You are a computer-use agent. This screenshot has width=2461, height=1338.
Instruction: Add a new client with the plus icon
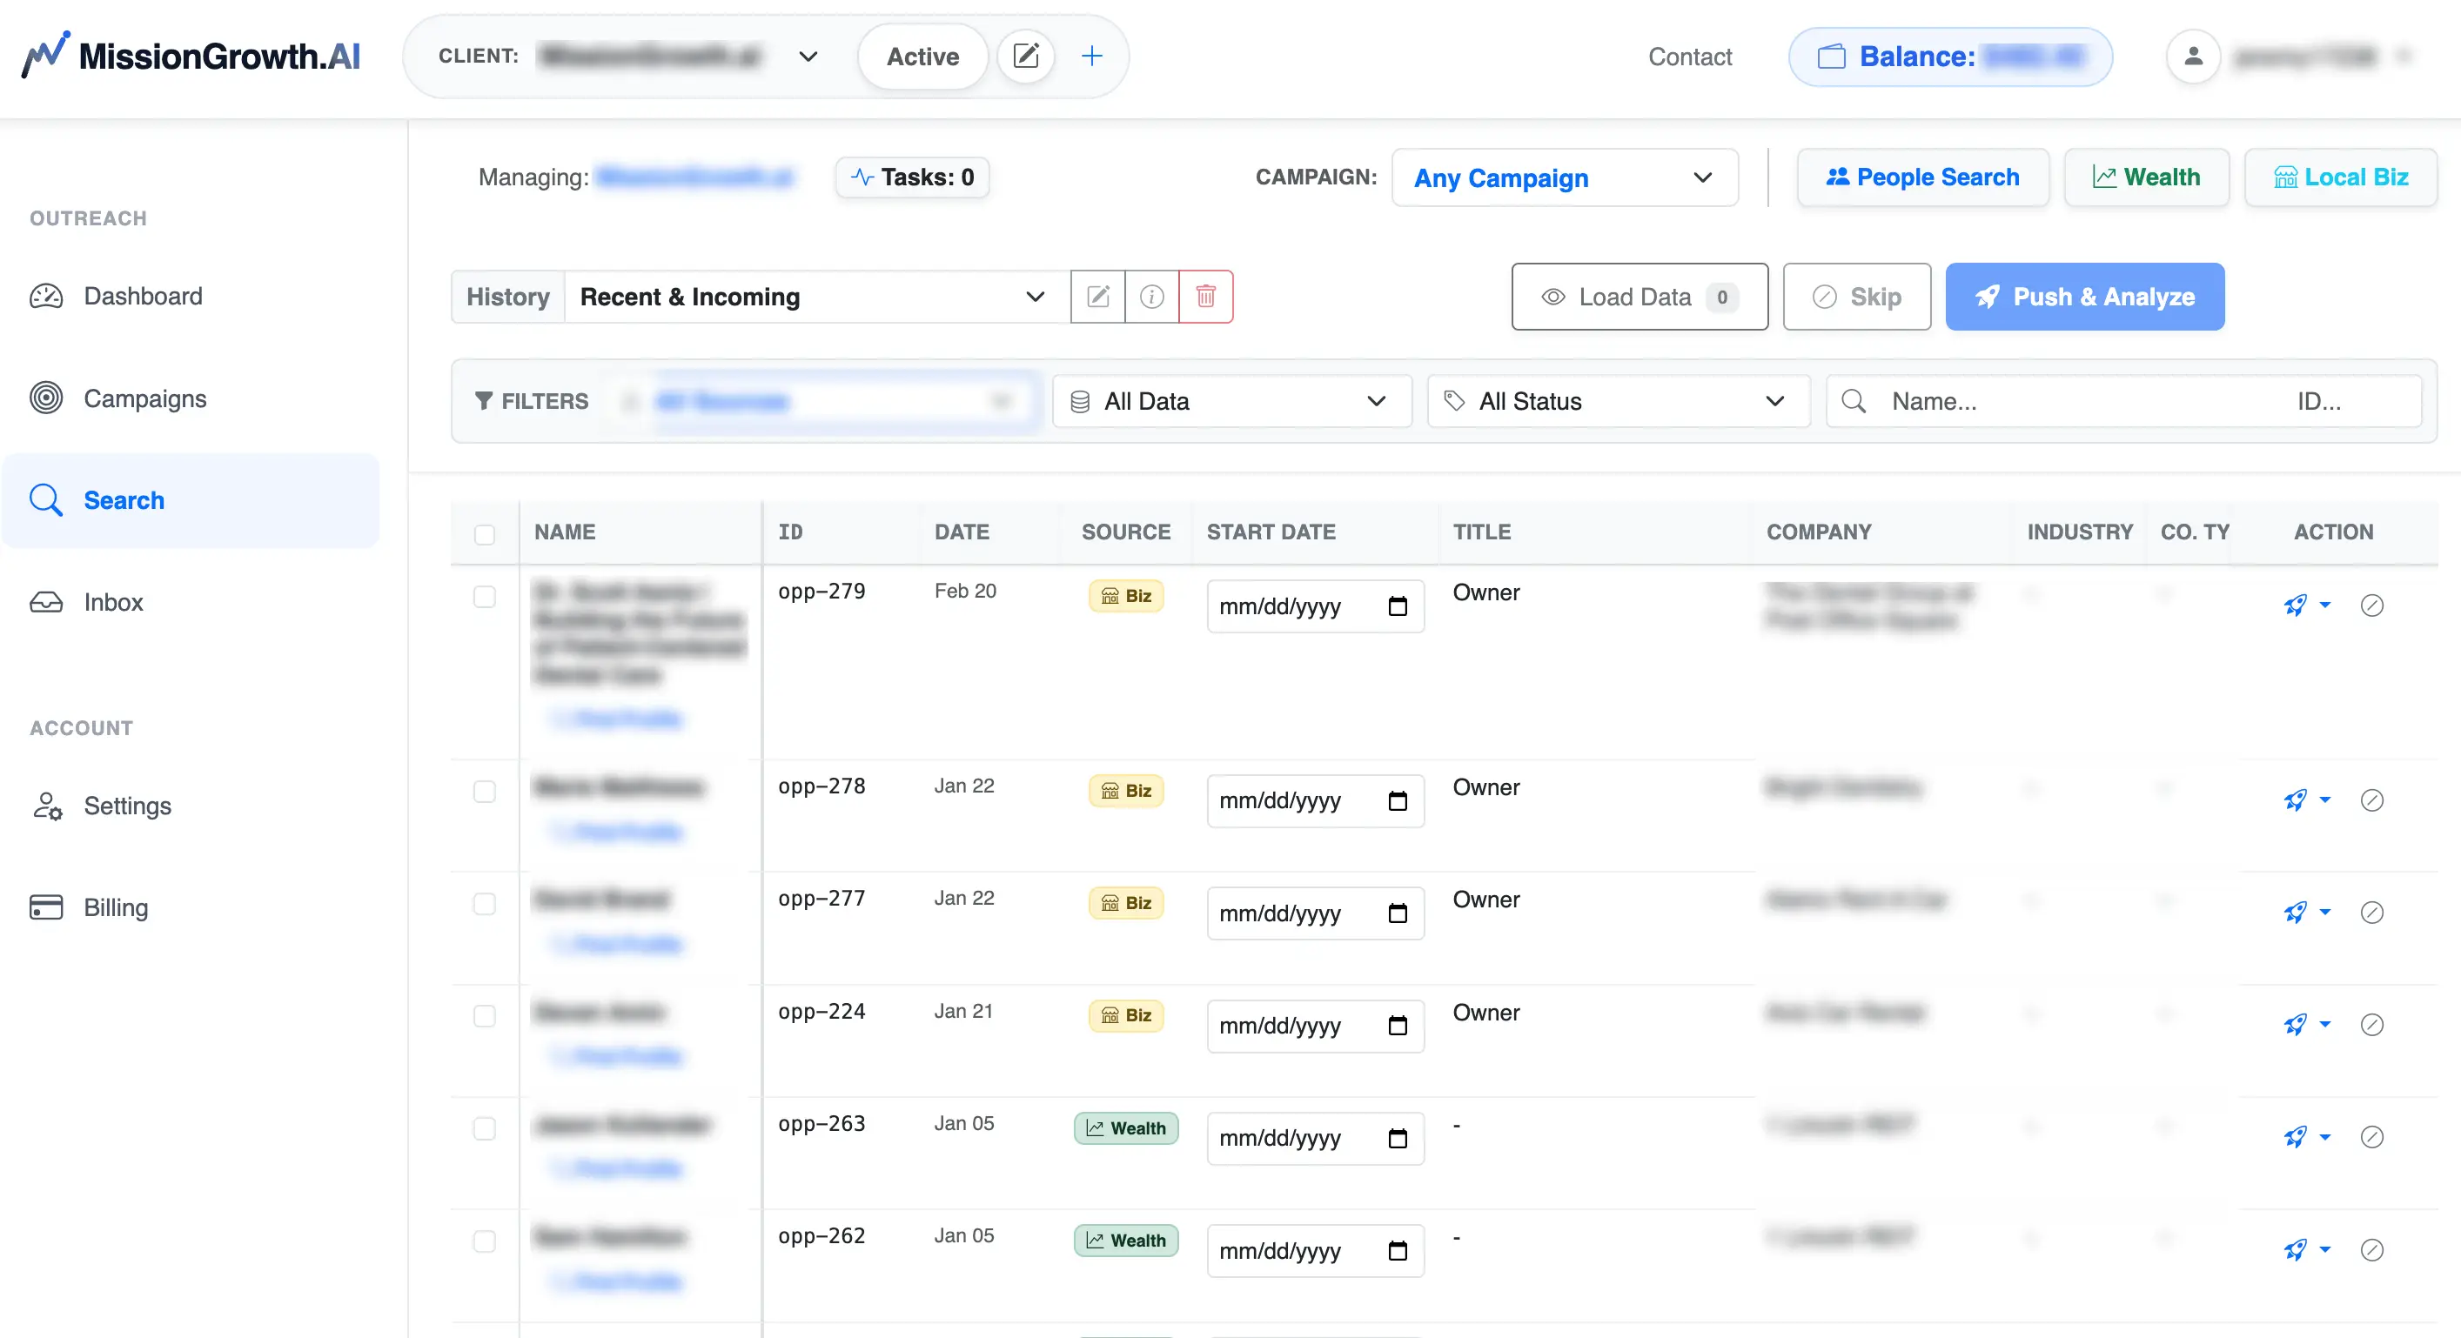(x=1092, y=57)
